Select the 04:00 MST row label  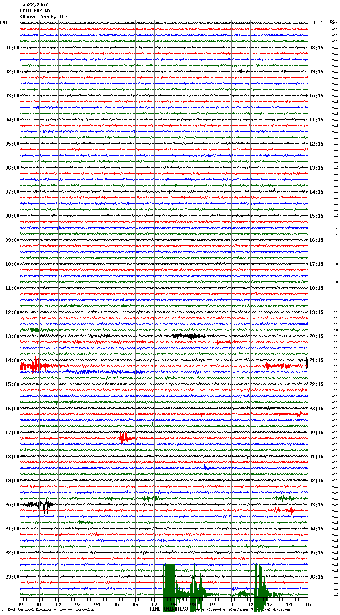[x=12, y=120]
